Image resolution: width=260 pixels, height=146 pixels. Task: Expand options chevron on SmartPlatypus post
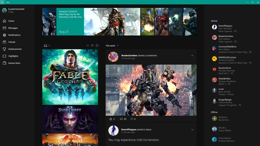pyautogui.click(x=192, y=130)
